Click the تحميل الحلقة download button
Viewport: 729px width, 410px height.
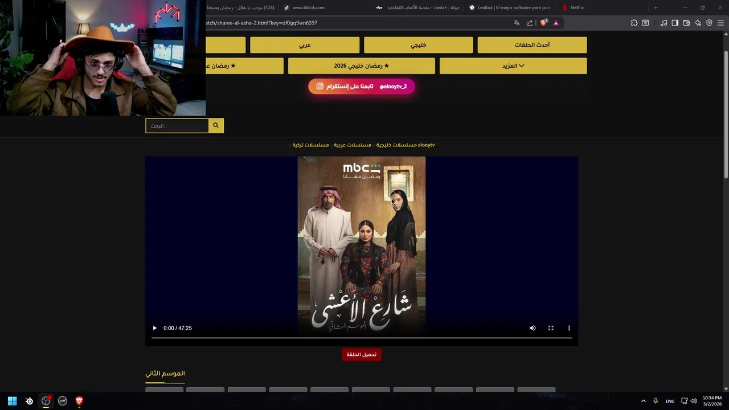point(362,354)
